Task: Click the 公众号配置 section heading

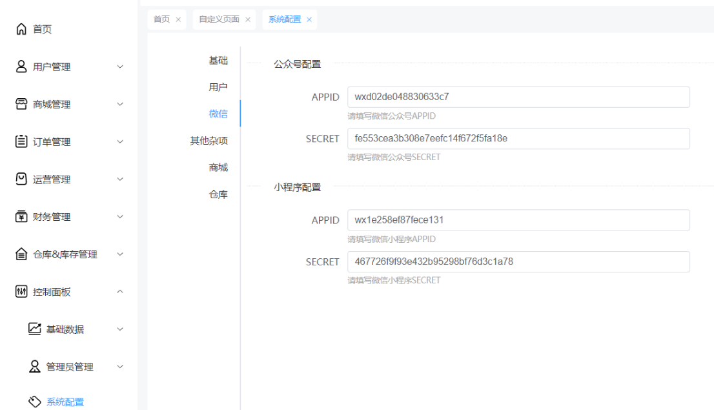Action: coord(298,64)
